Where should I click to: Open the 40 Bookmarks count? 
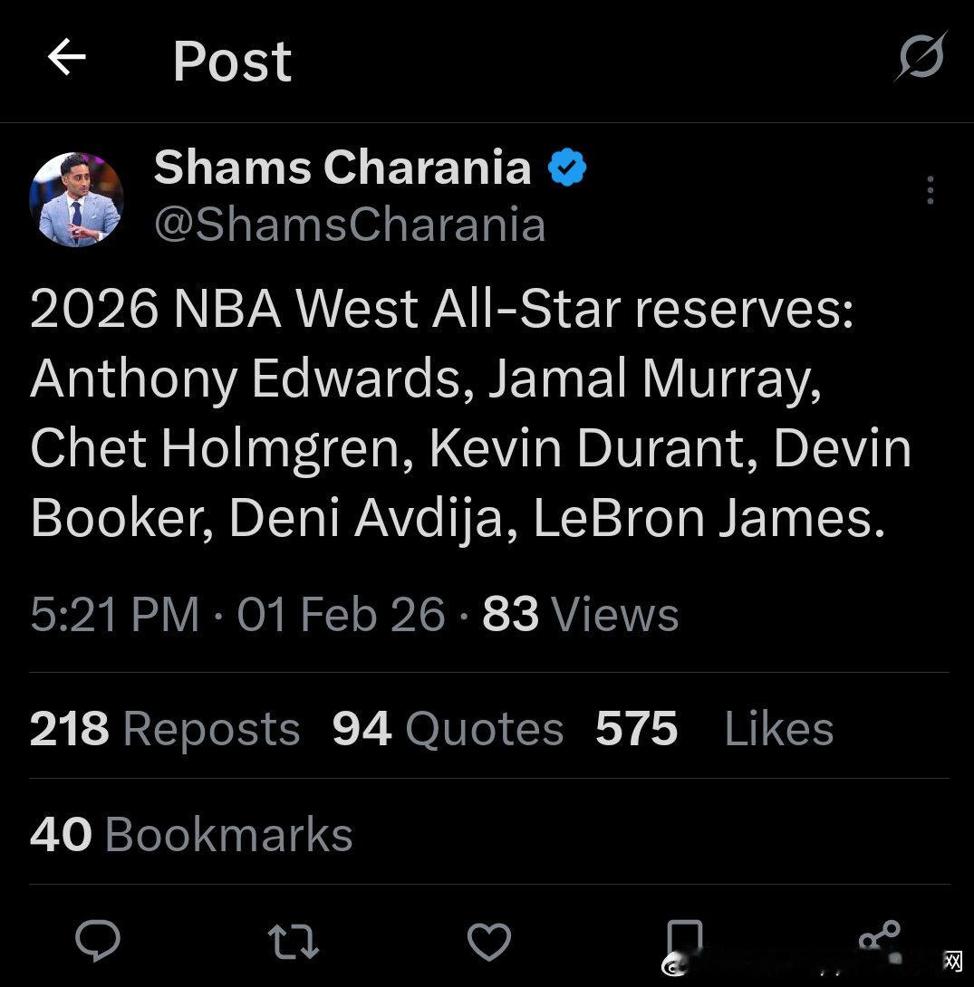pos(191,834)
